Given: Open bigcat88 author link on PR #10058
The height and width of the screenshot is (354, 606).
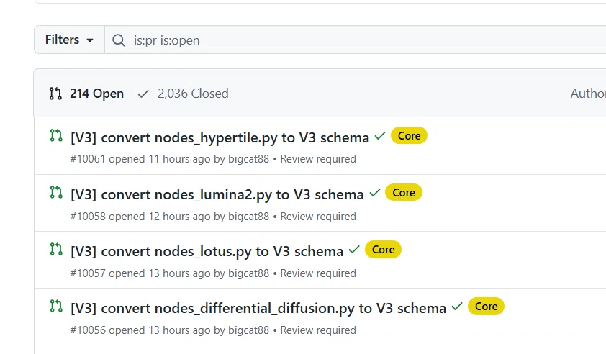Looking at the screenshot, I should click(x=248, y=217).
